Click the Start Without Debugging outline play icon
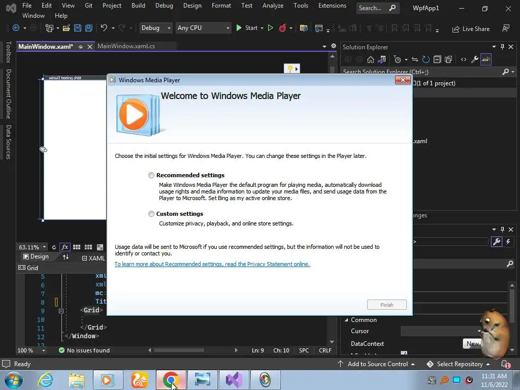520x390 pixels. (271, 28)
